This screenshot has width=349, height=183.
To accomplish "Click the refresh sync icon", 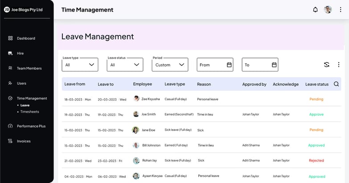I will [x=327, y=65].
